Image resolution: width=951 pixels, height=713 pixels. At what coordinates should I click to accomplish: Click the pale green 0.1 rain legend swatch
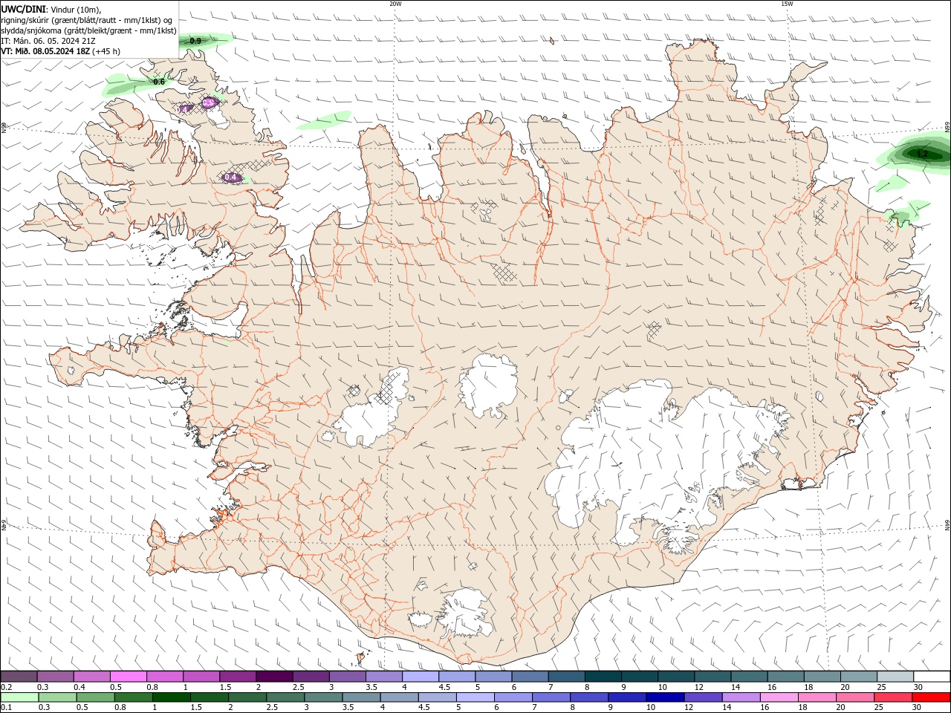[x=19, y=697]
